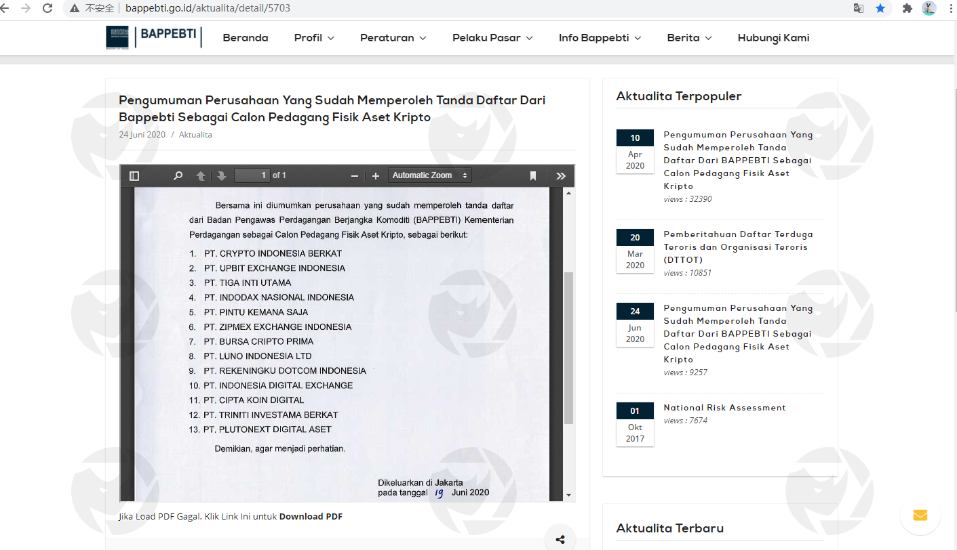Expand the Profil menu
Viewport: 957px width, 550px height.
coord(314,38)
